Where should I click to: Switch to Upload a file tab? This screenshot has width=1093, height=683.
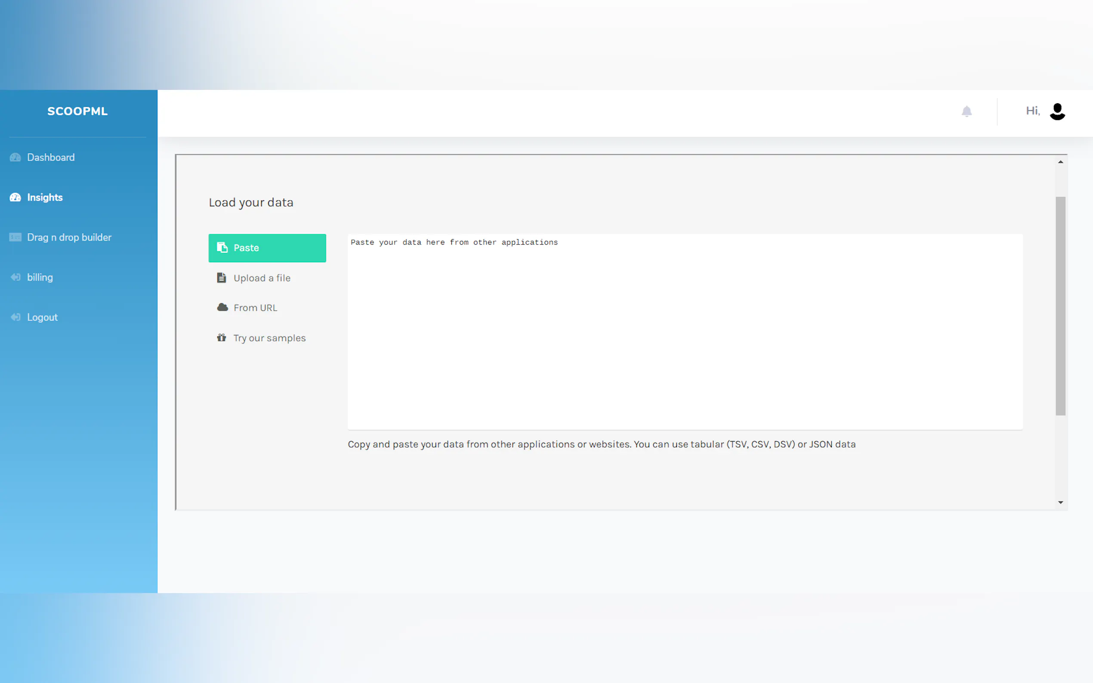pos(262,278)
